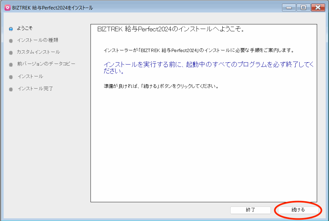Image resolution: width=329 pixels, height=221 pixels.
Task: Select the ようこそ step in sidebar
Action: pos(25,28)
